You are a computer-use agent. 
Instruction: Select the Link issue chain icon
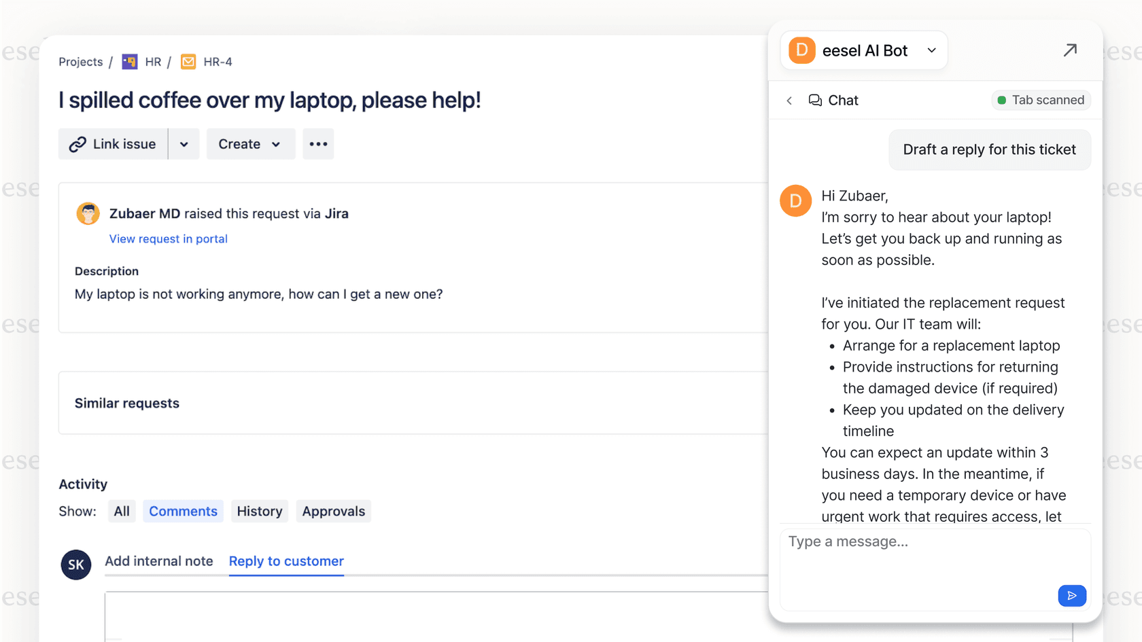pos(78,144)
